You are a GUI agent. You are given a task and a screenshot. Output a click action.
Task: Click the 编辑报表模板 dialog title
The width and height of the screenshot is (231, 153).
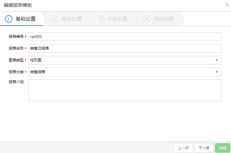[x=18, y=5]
